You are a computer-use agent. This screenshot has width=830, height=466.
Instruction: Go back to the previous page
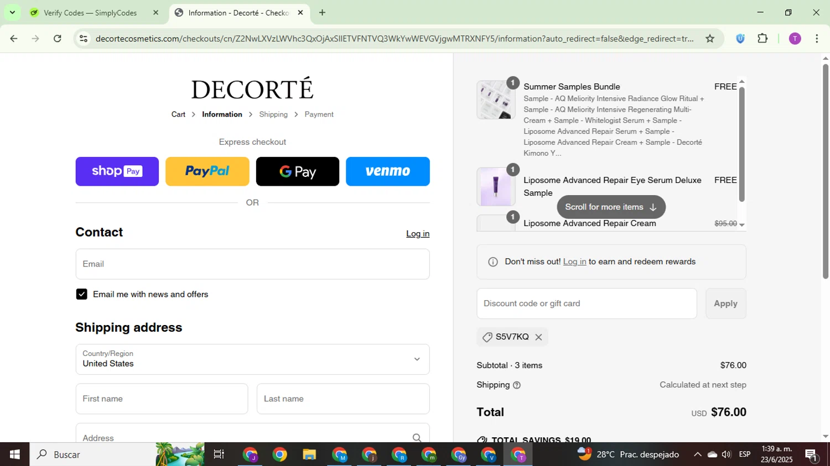[x=14, y=39]
